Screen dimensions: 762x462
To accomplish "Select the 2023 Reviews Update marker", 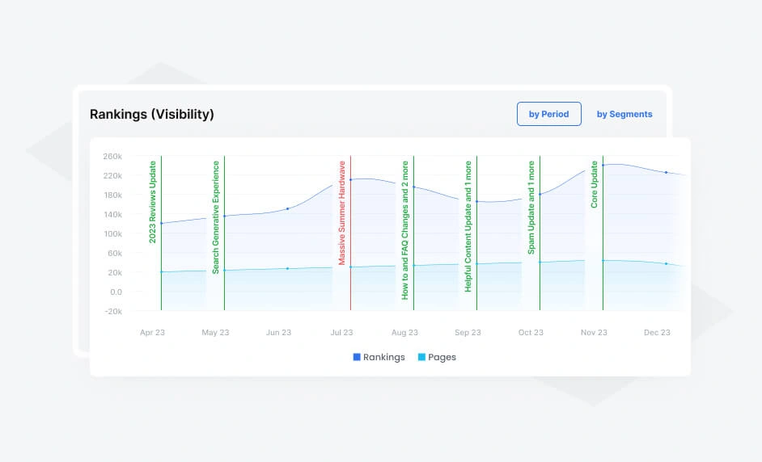I will click(x=153, y=202).
